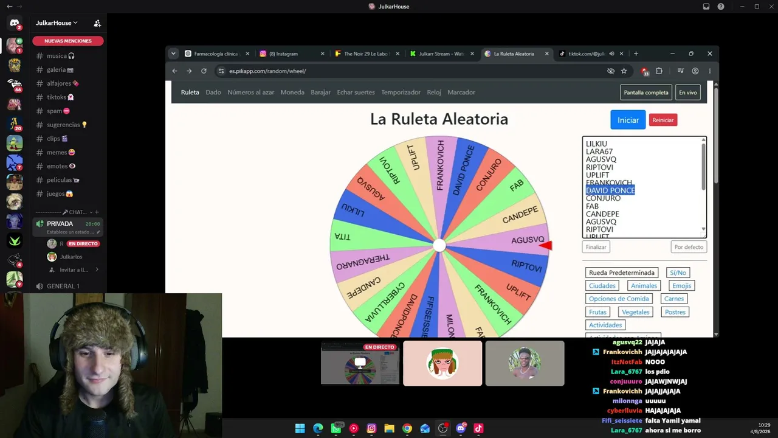The width and height of the screenshot is (778, 438).
Task: Open the Dado menu item
Action: pos(213,92)
